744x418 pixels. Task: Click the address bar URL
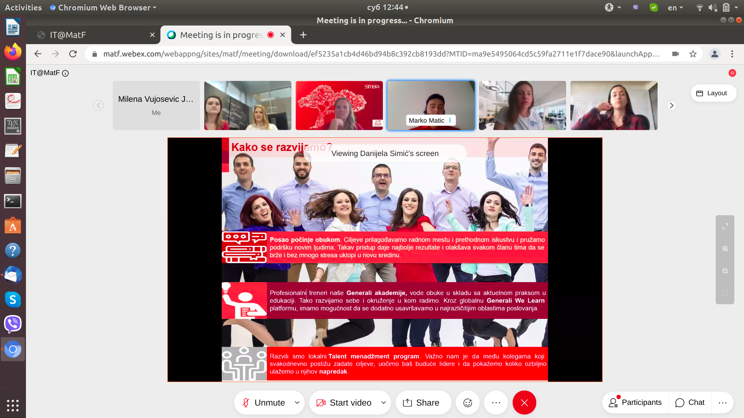[381, 54]
